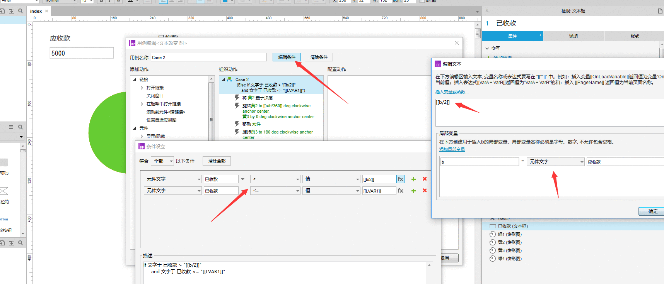Expand 在框架中打开链接 action node

(x=142, y=104)
